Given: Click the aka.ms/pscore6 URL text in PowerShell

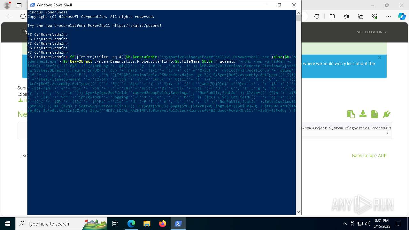Looking at the screenshot, I should point(137,26).
